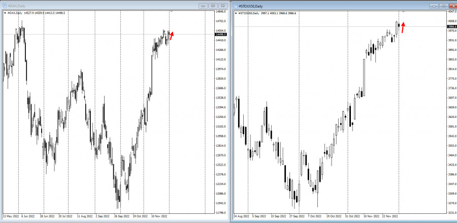The image size is (457, 223).
Task: Click the gray chart shift marker in DAX chart
Action: point(172,11)
